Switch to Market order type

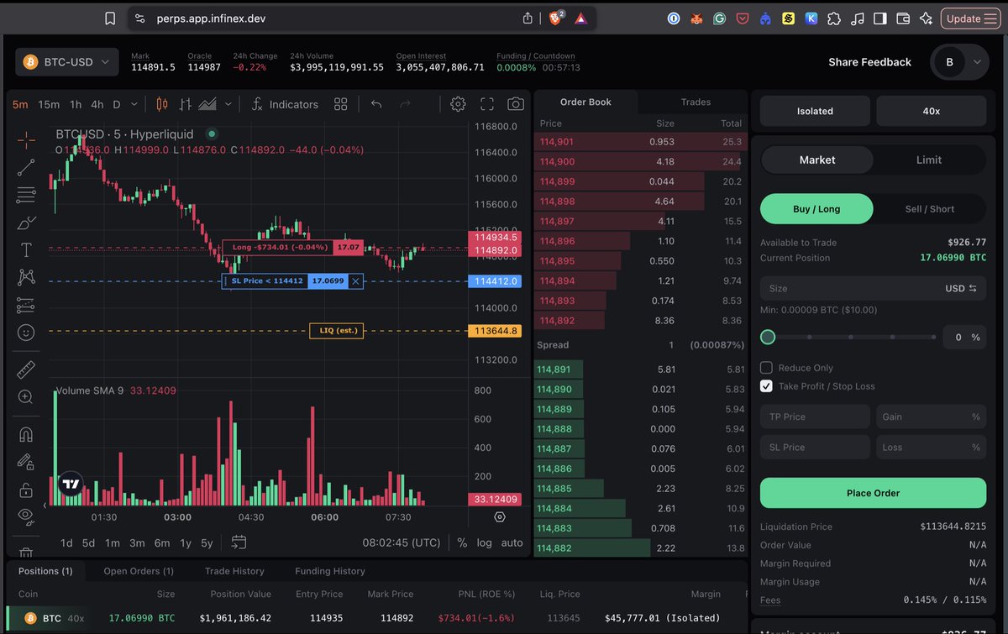point(817,160)
